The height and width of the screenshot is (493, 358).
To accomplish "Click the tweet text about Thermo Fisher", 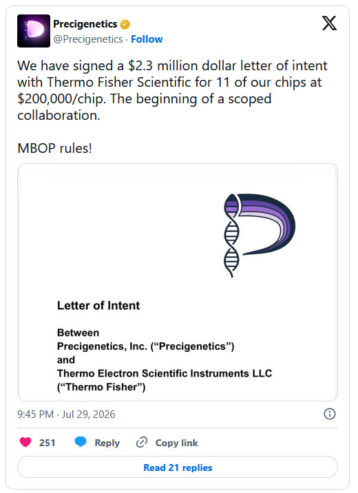I will click(x=172, y=91).
